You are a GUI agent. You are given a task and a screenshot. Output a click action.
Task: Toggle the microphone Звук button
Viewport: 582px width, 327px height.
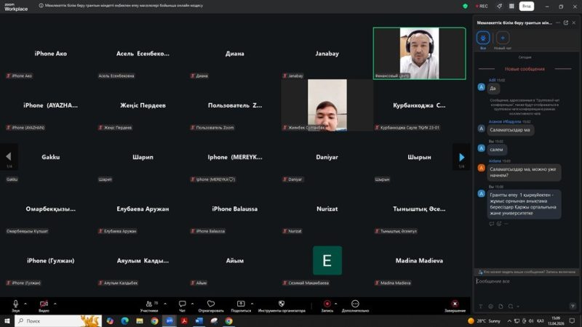click(x=15, y=304)
